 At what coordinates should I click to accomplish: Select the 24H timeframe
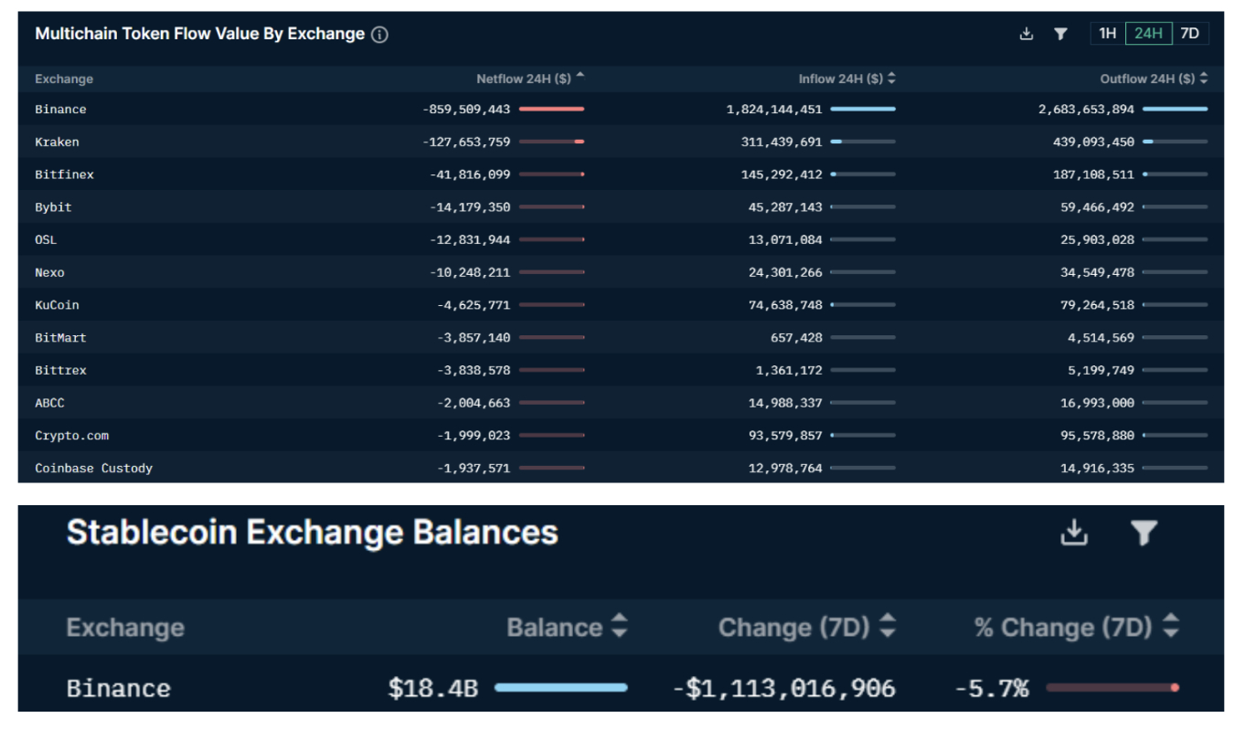pos(1148,34)
